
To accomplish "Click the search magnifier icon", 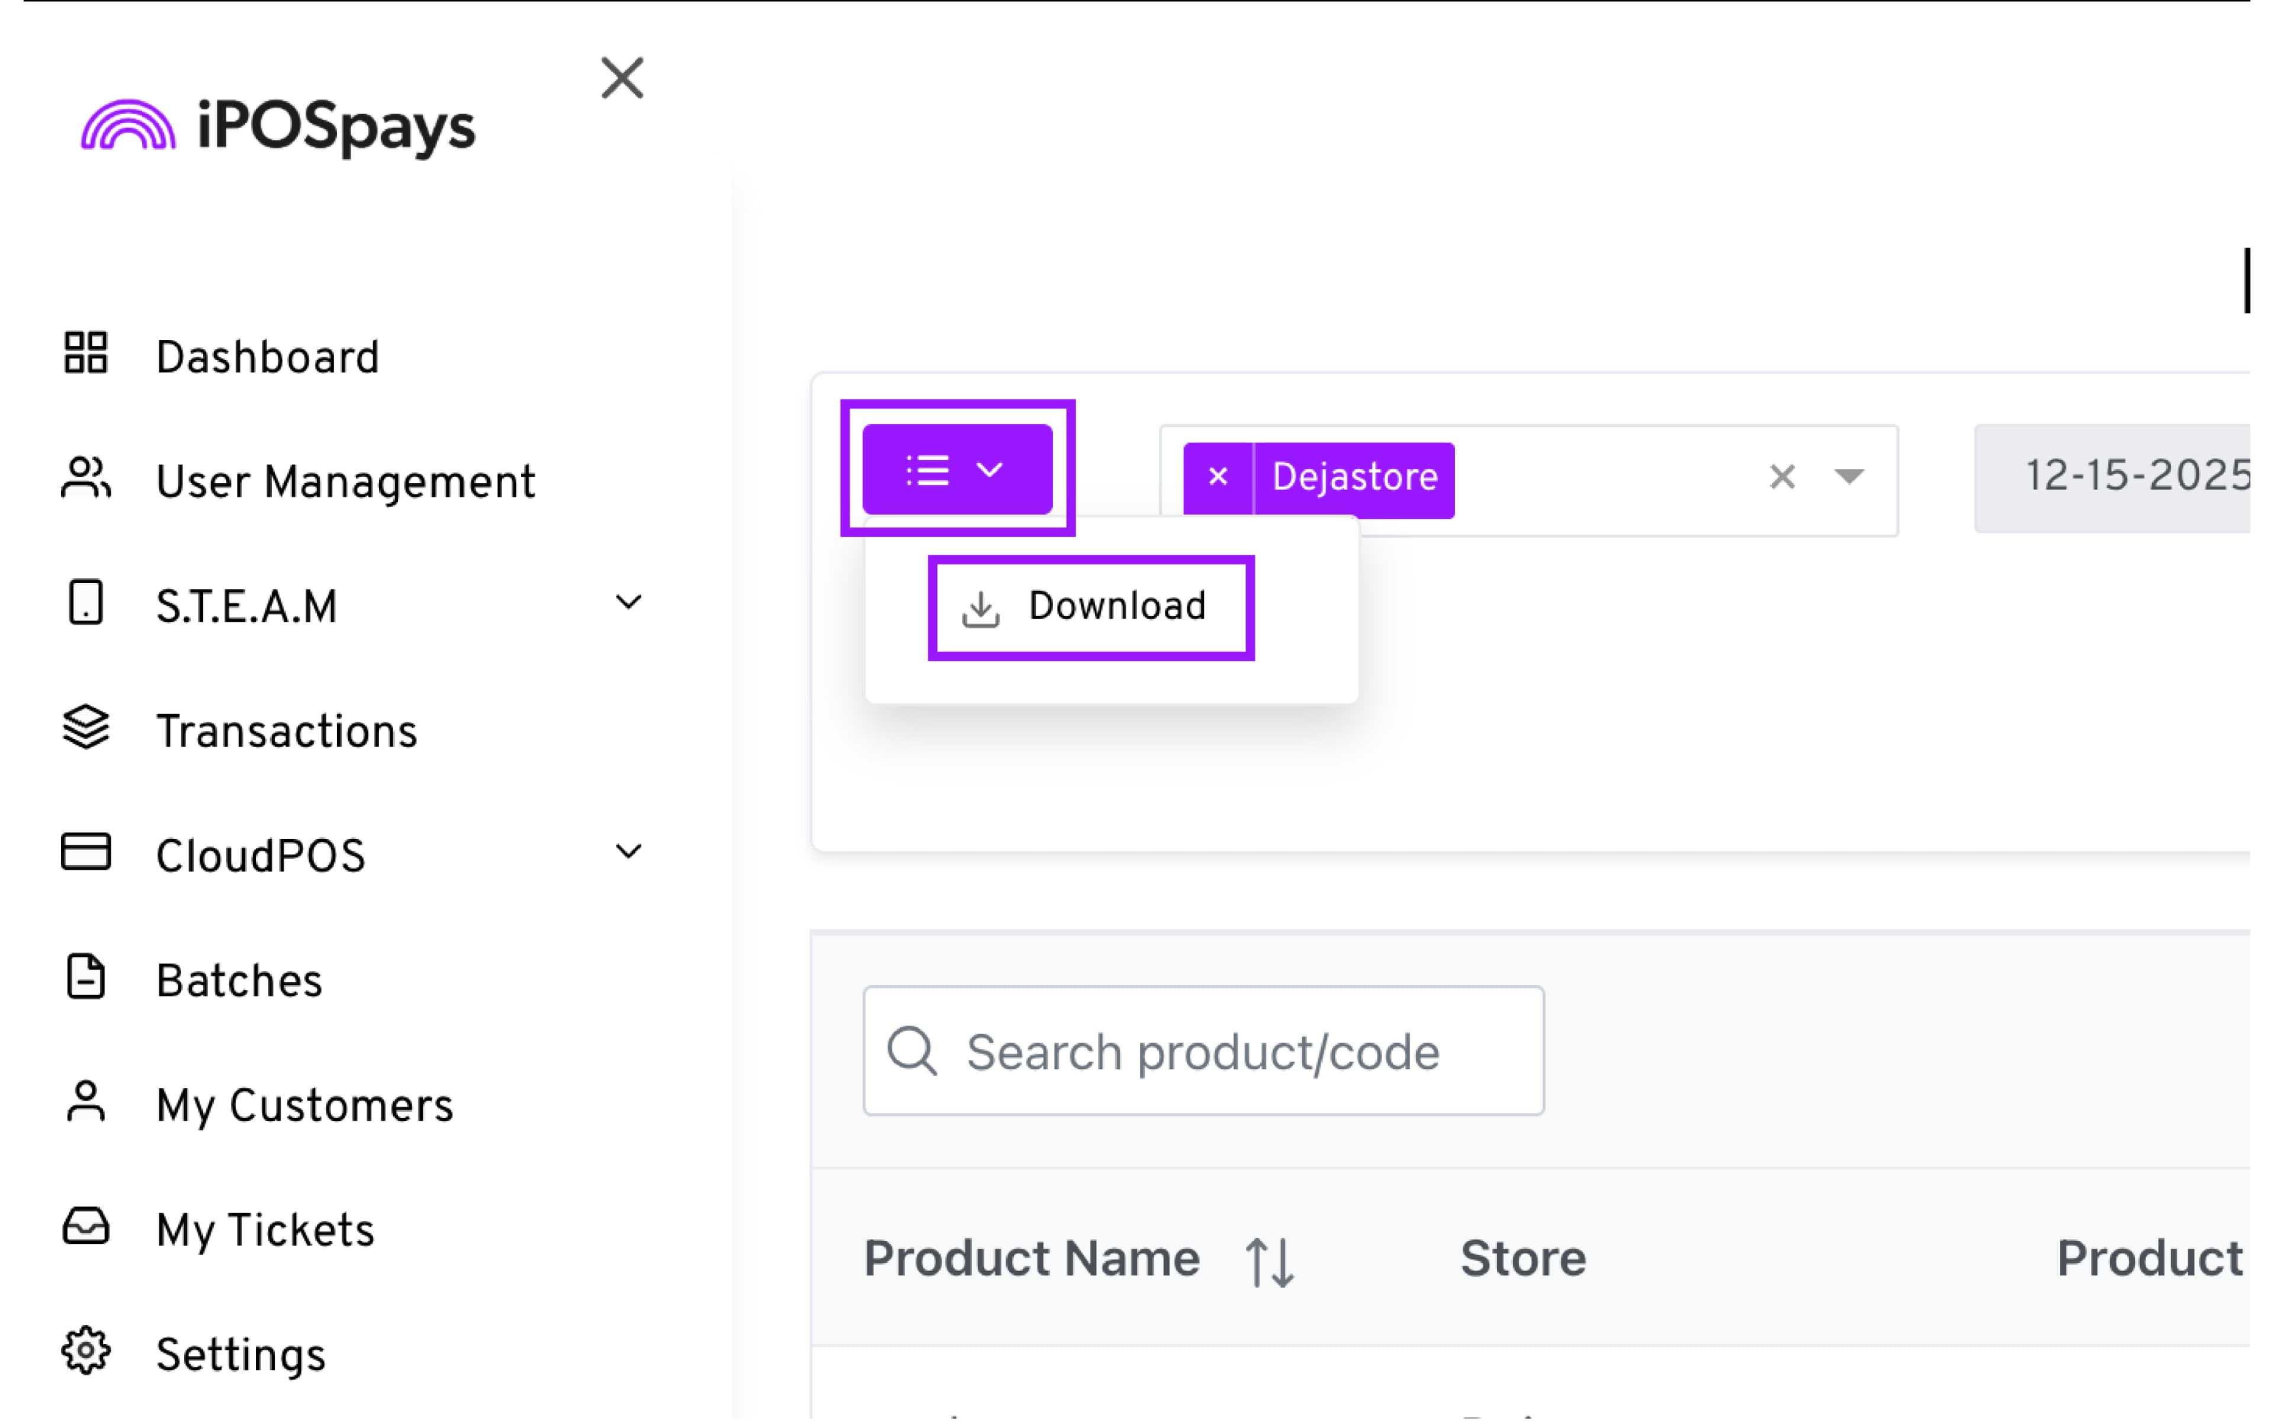I will 913,1050.
